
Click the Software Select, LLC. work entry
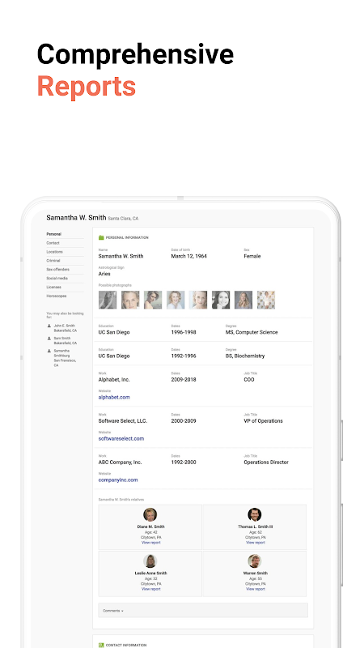point(123,420)
